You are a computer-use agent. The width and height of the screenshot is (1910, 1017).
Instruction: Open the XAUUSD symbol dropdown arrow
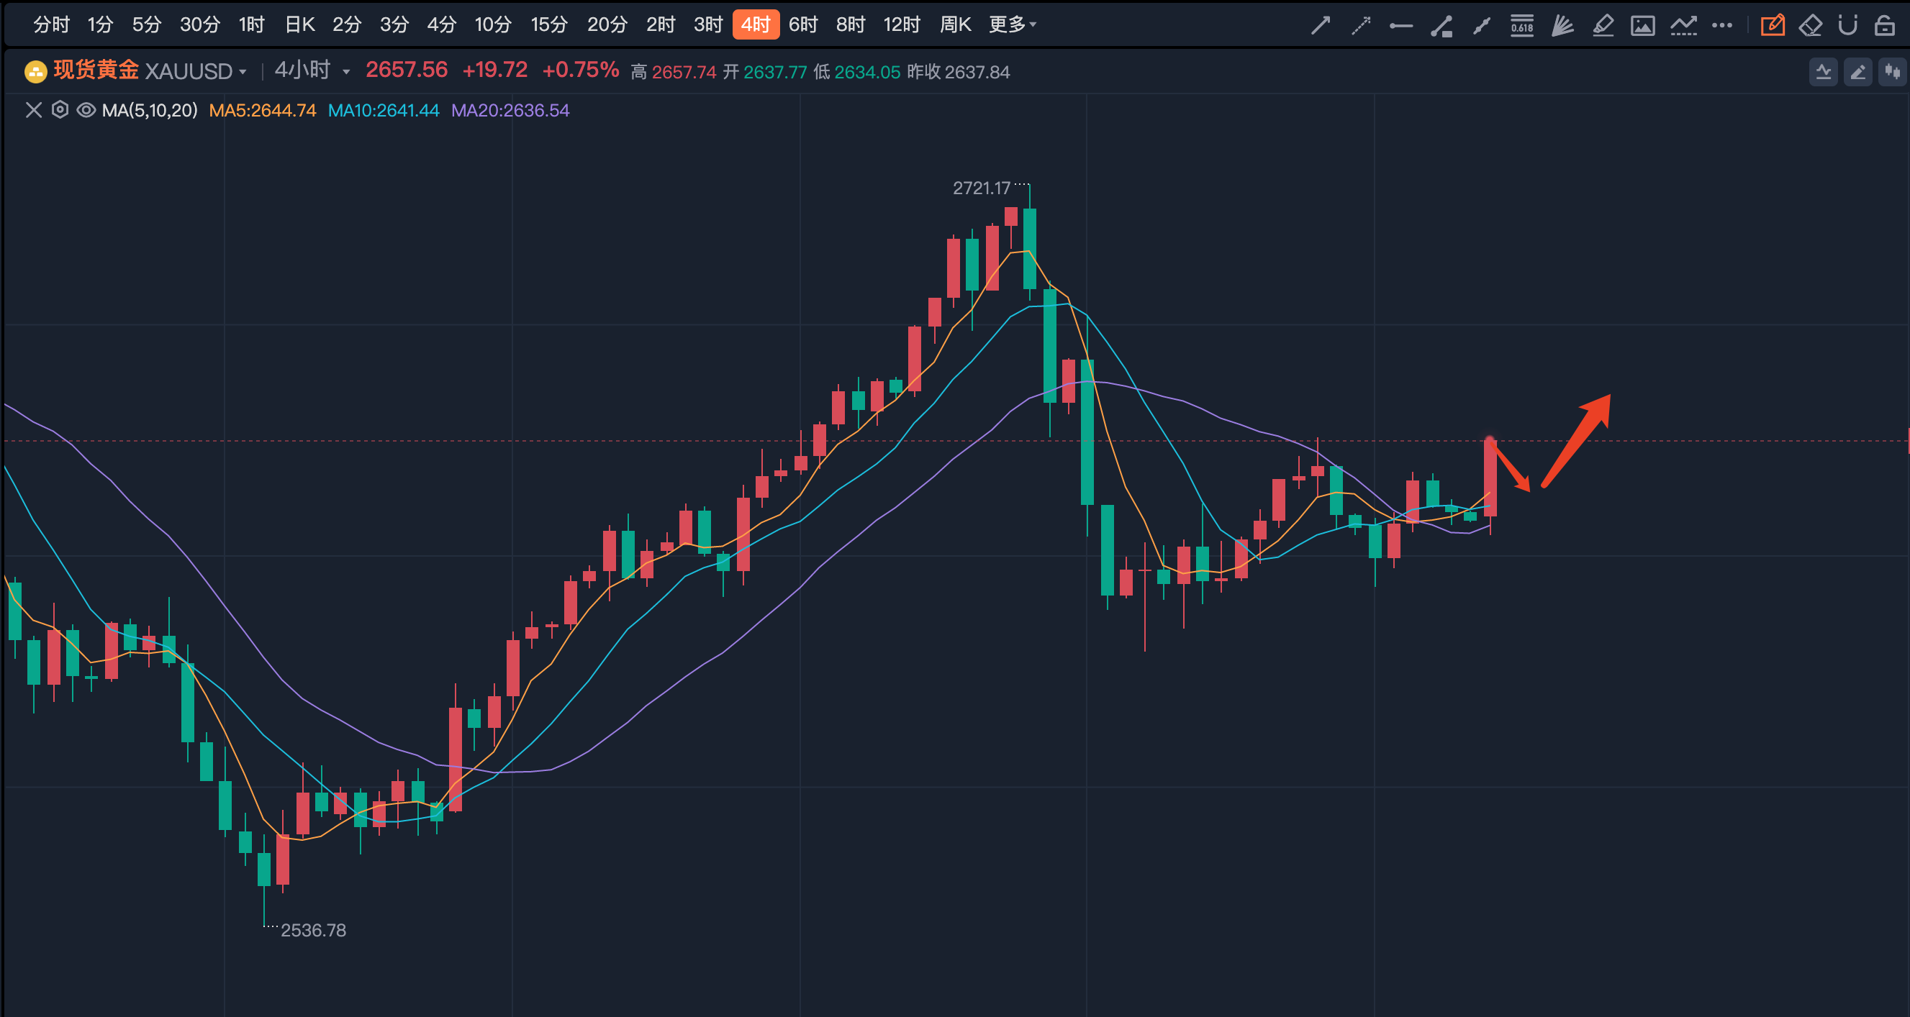click(x=243, y=72)
